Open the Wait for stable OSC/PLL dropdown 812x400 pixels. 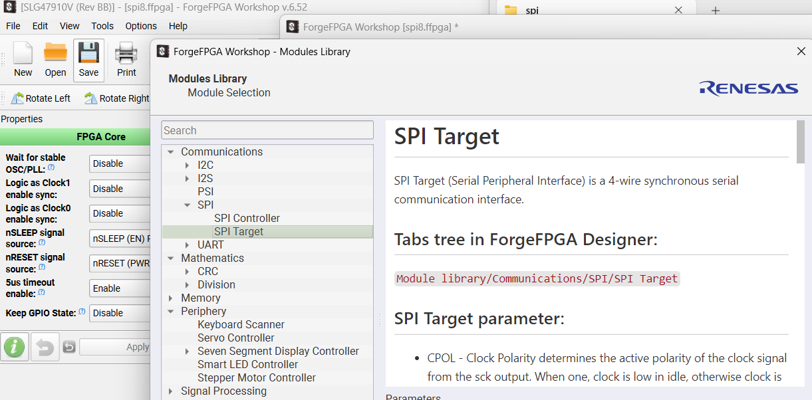click(x=120, y=163)
